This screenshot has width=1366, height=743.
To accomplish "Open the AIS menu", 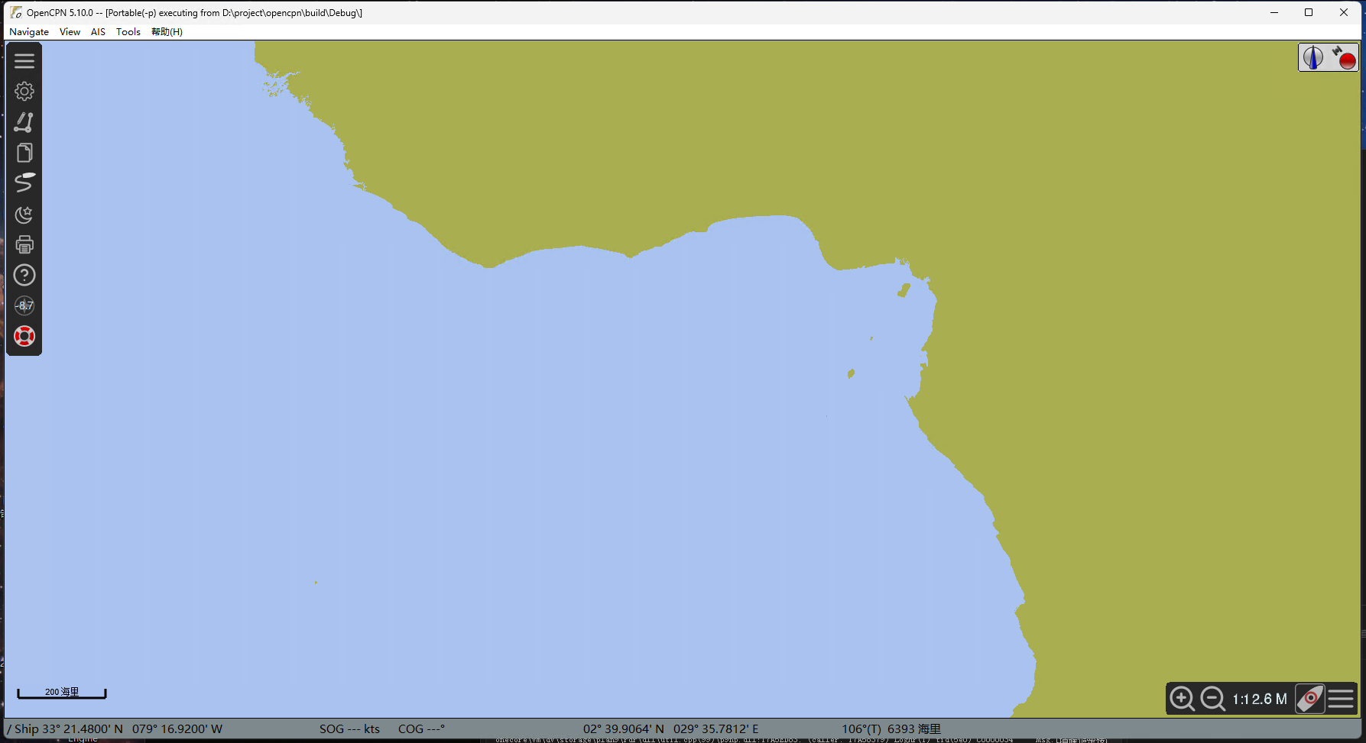I will pos(98,32).
